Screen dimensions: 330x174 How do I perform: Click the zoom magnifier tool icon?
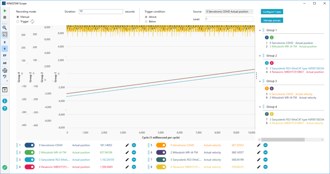pos(5,28)
